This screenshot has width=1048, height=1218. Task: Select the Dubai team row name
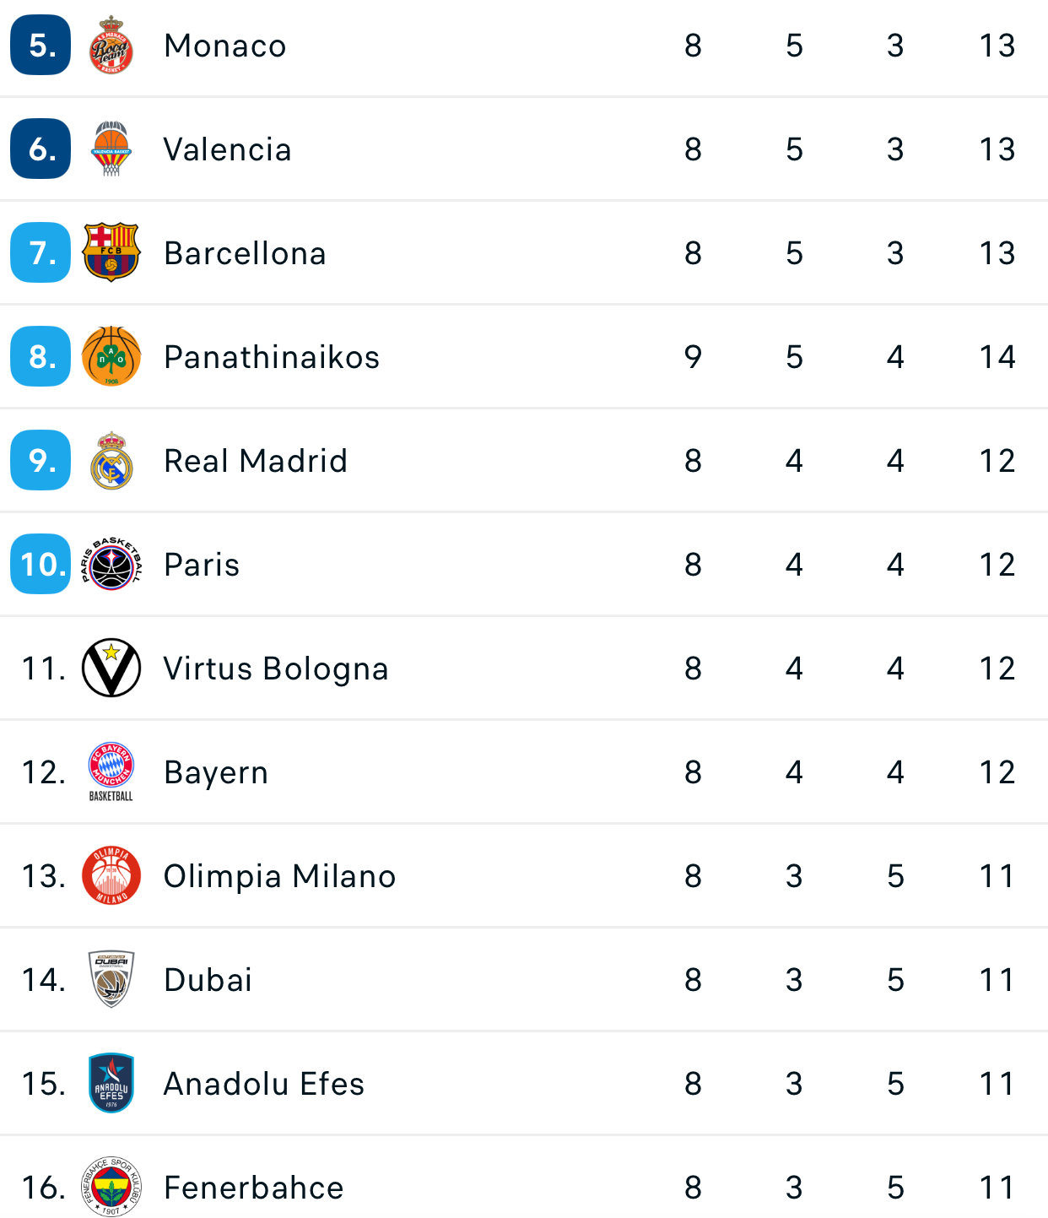coord(208,980)
